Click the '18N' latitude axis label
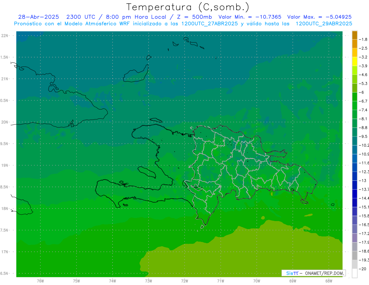This screenshot has width=369, height=285. click(x=5, y=209)
